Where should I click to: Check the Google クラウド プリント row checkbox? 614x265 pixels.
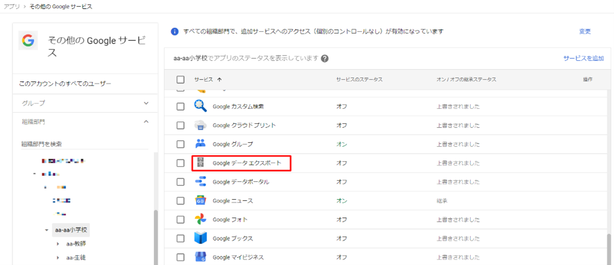pyautogui.click(x=180, y=126)
